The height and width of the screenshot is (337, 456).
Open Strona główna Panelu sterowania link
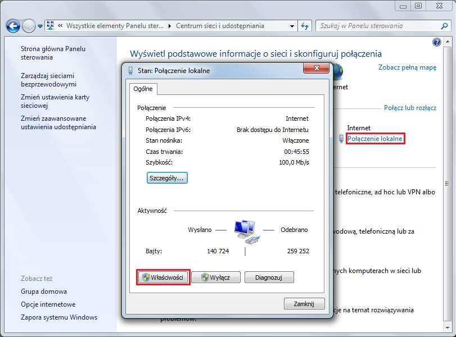(53, 53)
